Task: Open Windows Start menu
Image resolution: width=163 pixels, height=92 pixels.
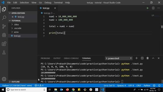Action: pos(3,90)
